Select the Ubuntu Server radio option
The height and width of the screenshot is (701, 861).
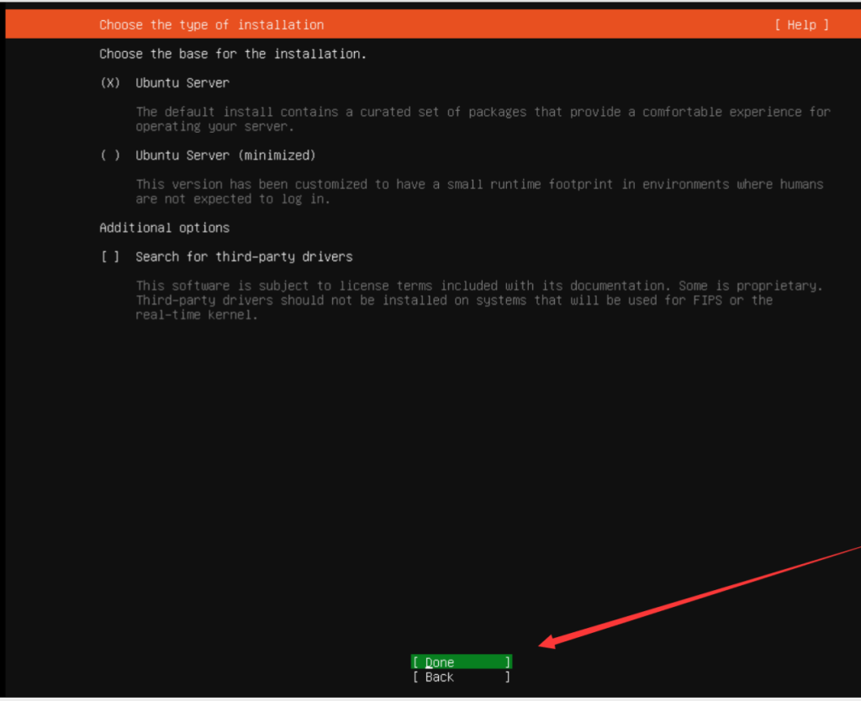pos(110,83)
